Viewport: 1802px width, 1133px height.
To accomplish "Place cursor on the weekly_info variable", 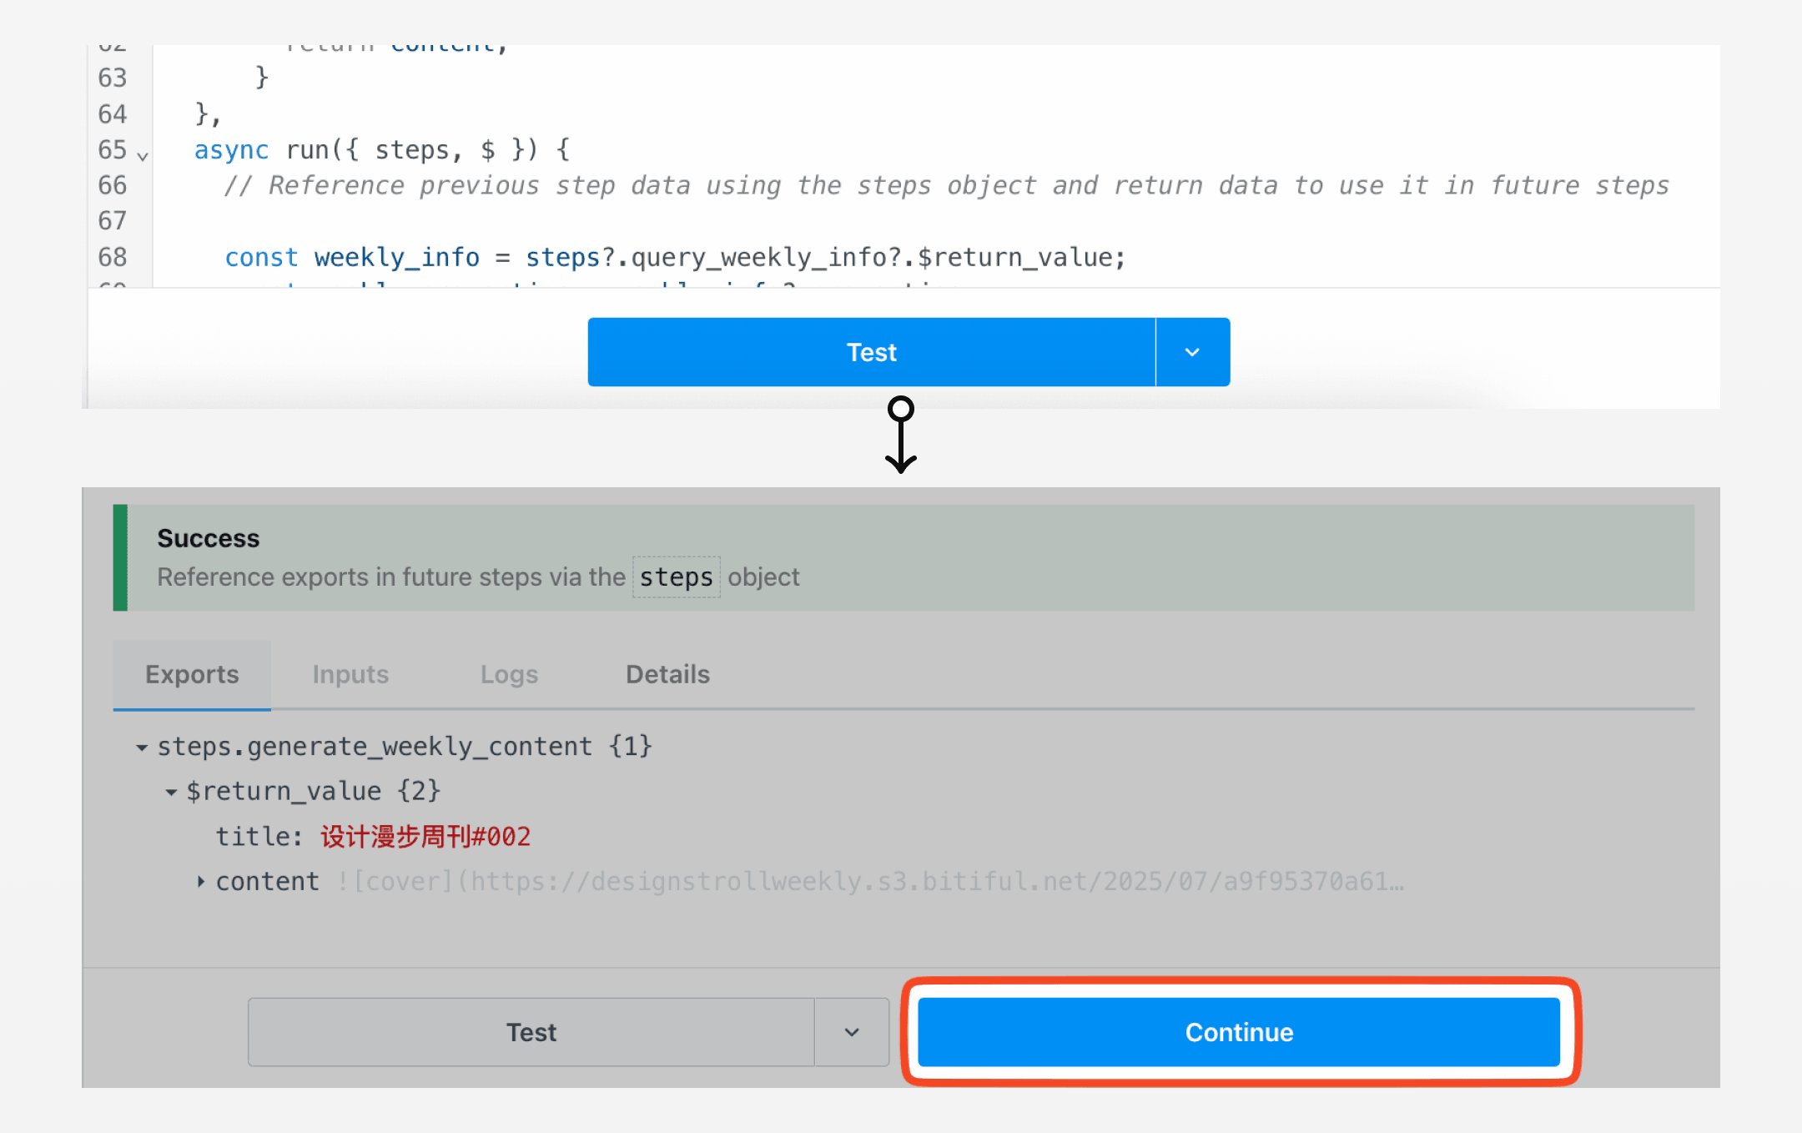I will click(396, 257).
